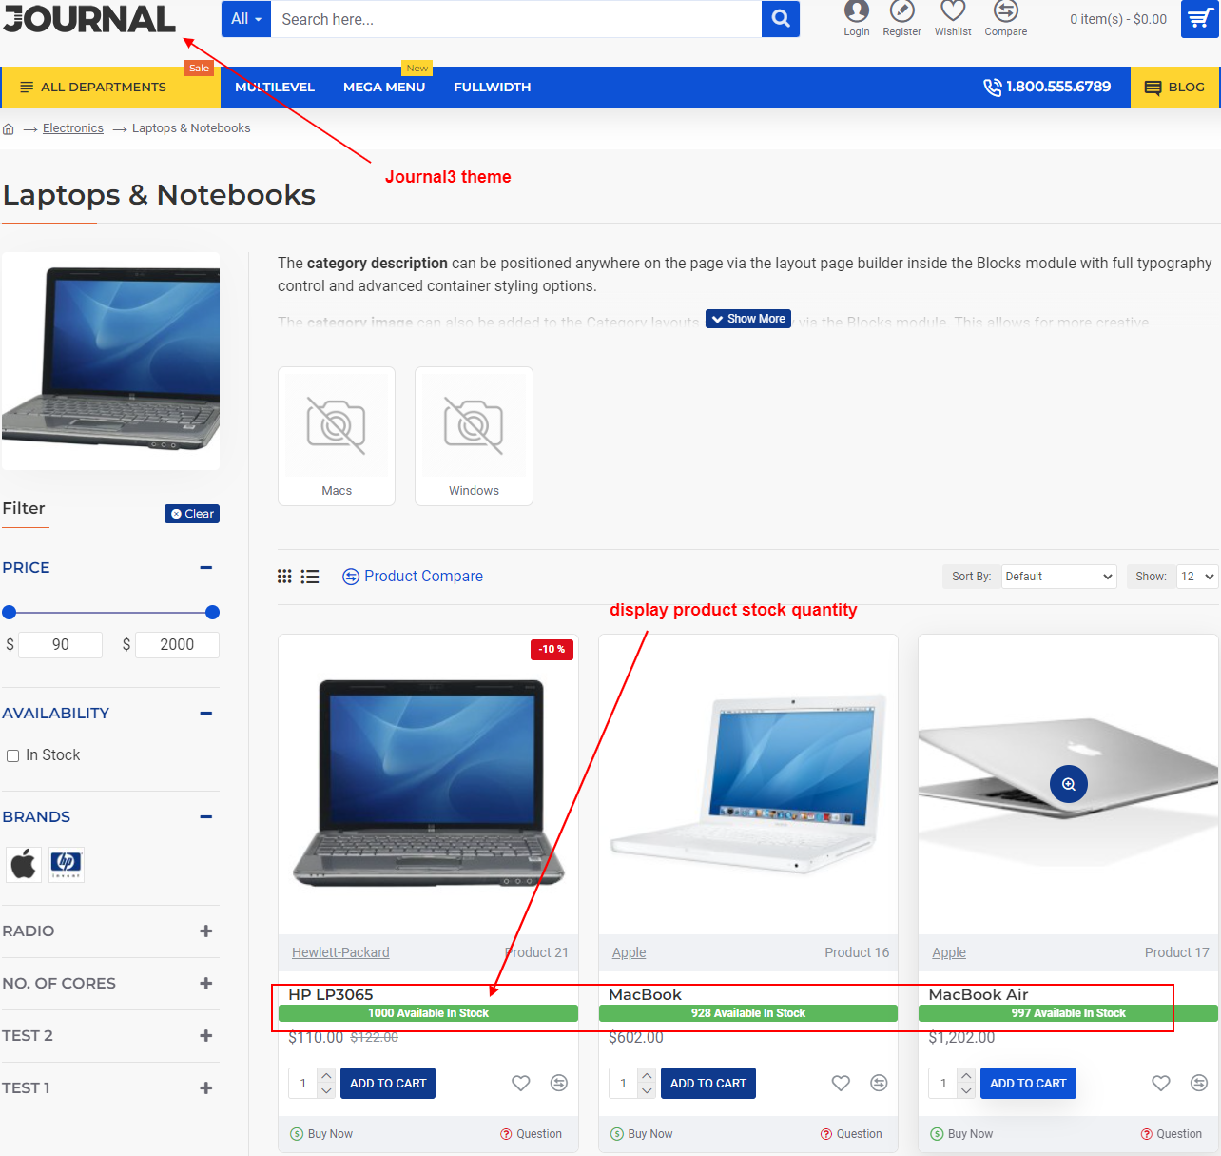Add HP LP3065 to cart
Image resolution: width=1221 pixels, height=1156 pixels.
coord(388,1083)
